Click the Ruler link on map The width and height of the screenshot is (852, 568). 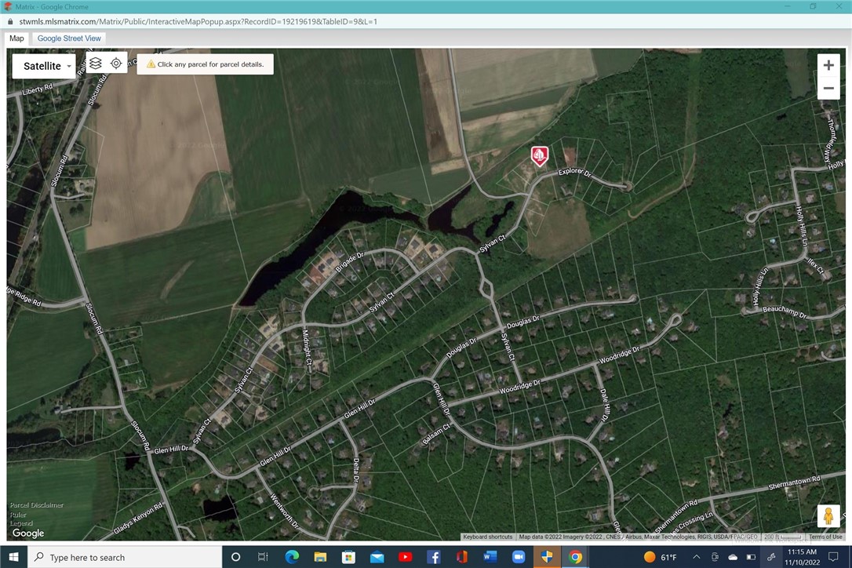(18, 515)
